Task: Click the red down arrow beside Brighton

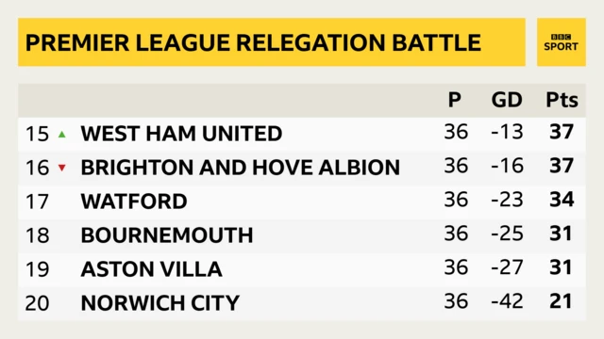Action: 61,168
